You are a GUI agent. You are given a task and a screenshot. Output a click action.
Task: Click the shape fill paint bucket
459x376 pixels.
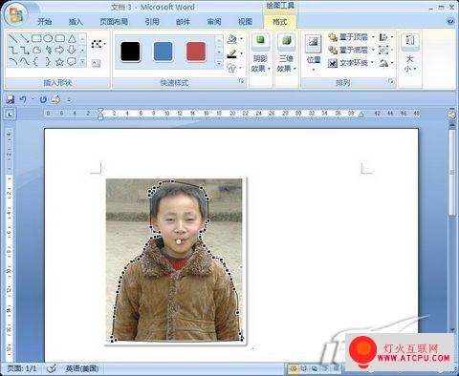(x=231, y=39)
